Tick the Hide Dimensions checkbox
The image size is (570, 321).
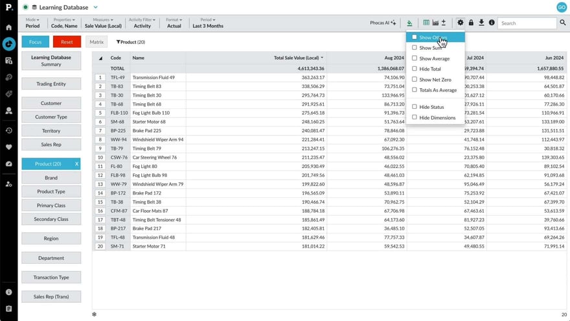pos(414,117)
